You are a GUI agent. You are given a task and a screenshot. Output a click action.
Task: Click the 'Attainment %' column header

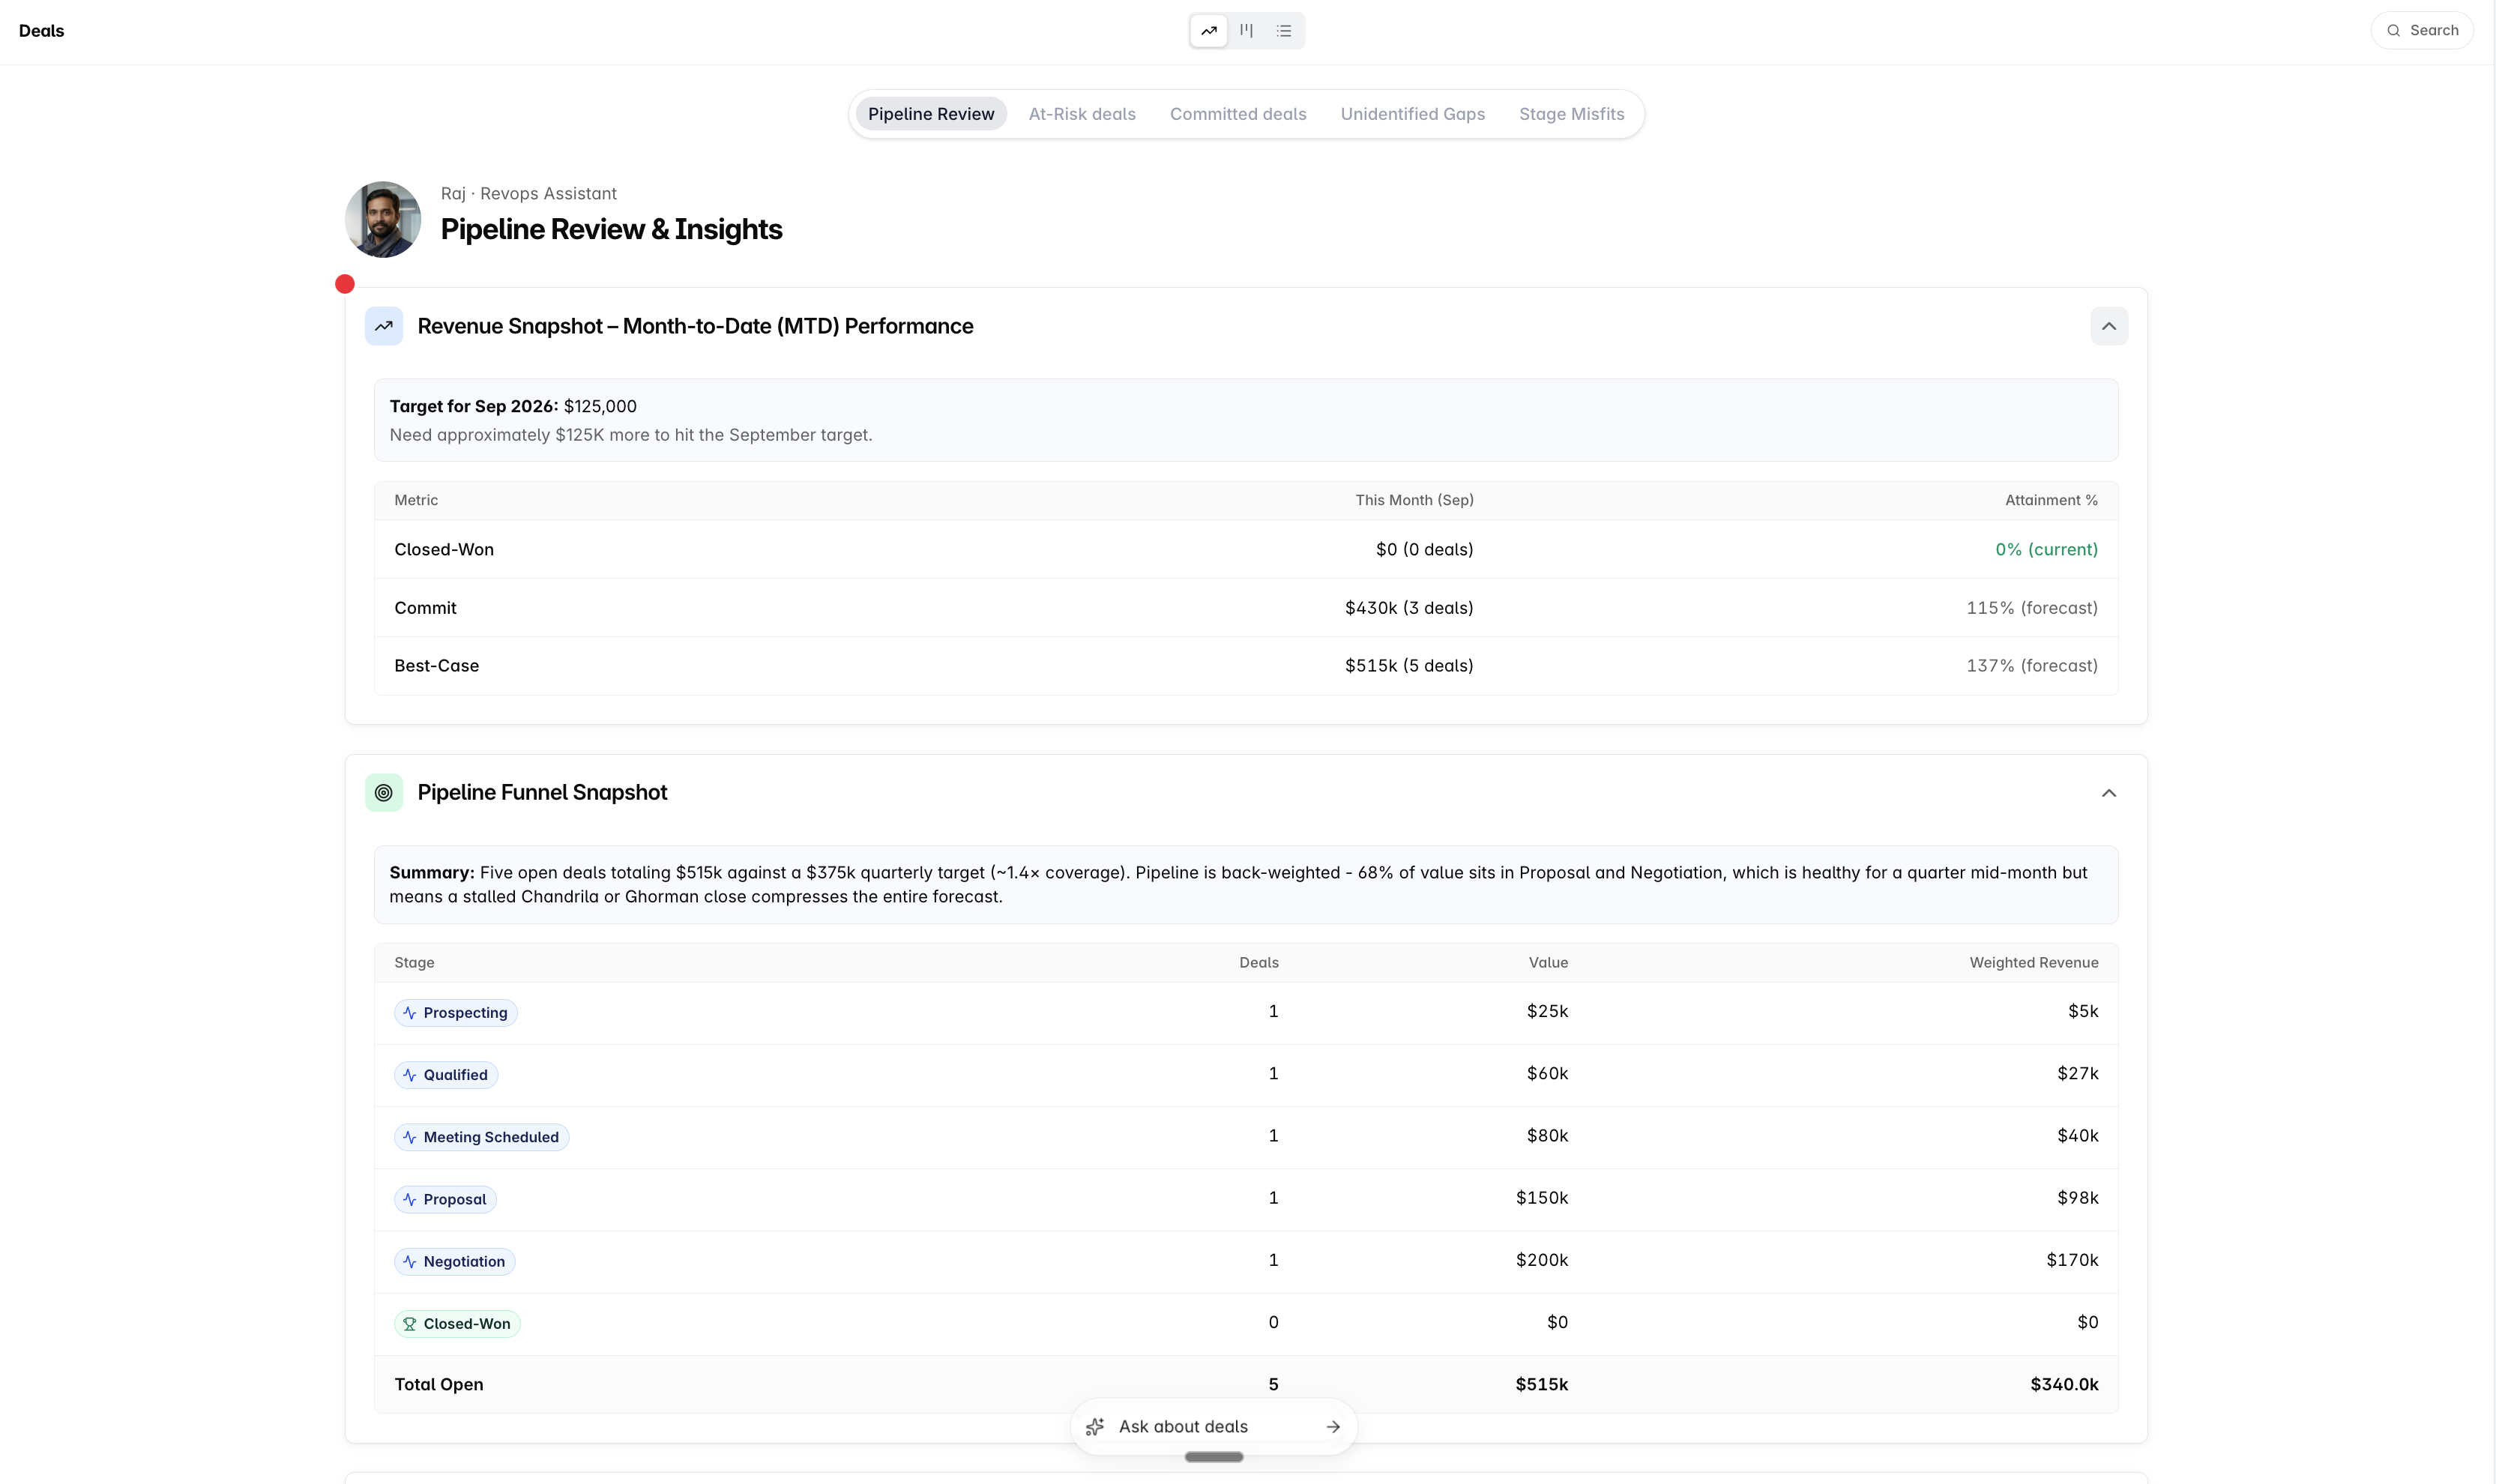(2051, 500)
